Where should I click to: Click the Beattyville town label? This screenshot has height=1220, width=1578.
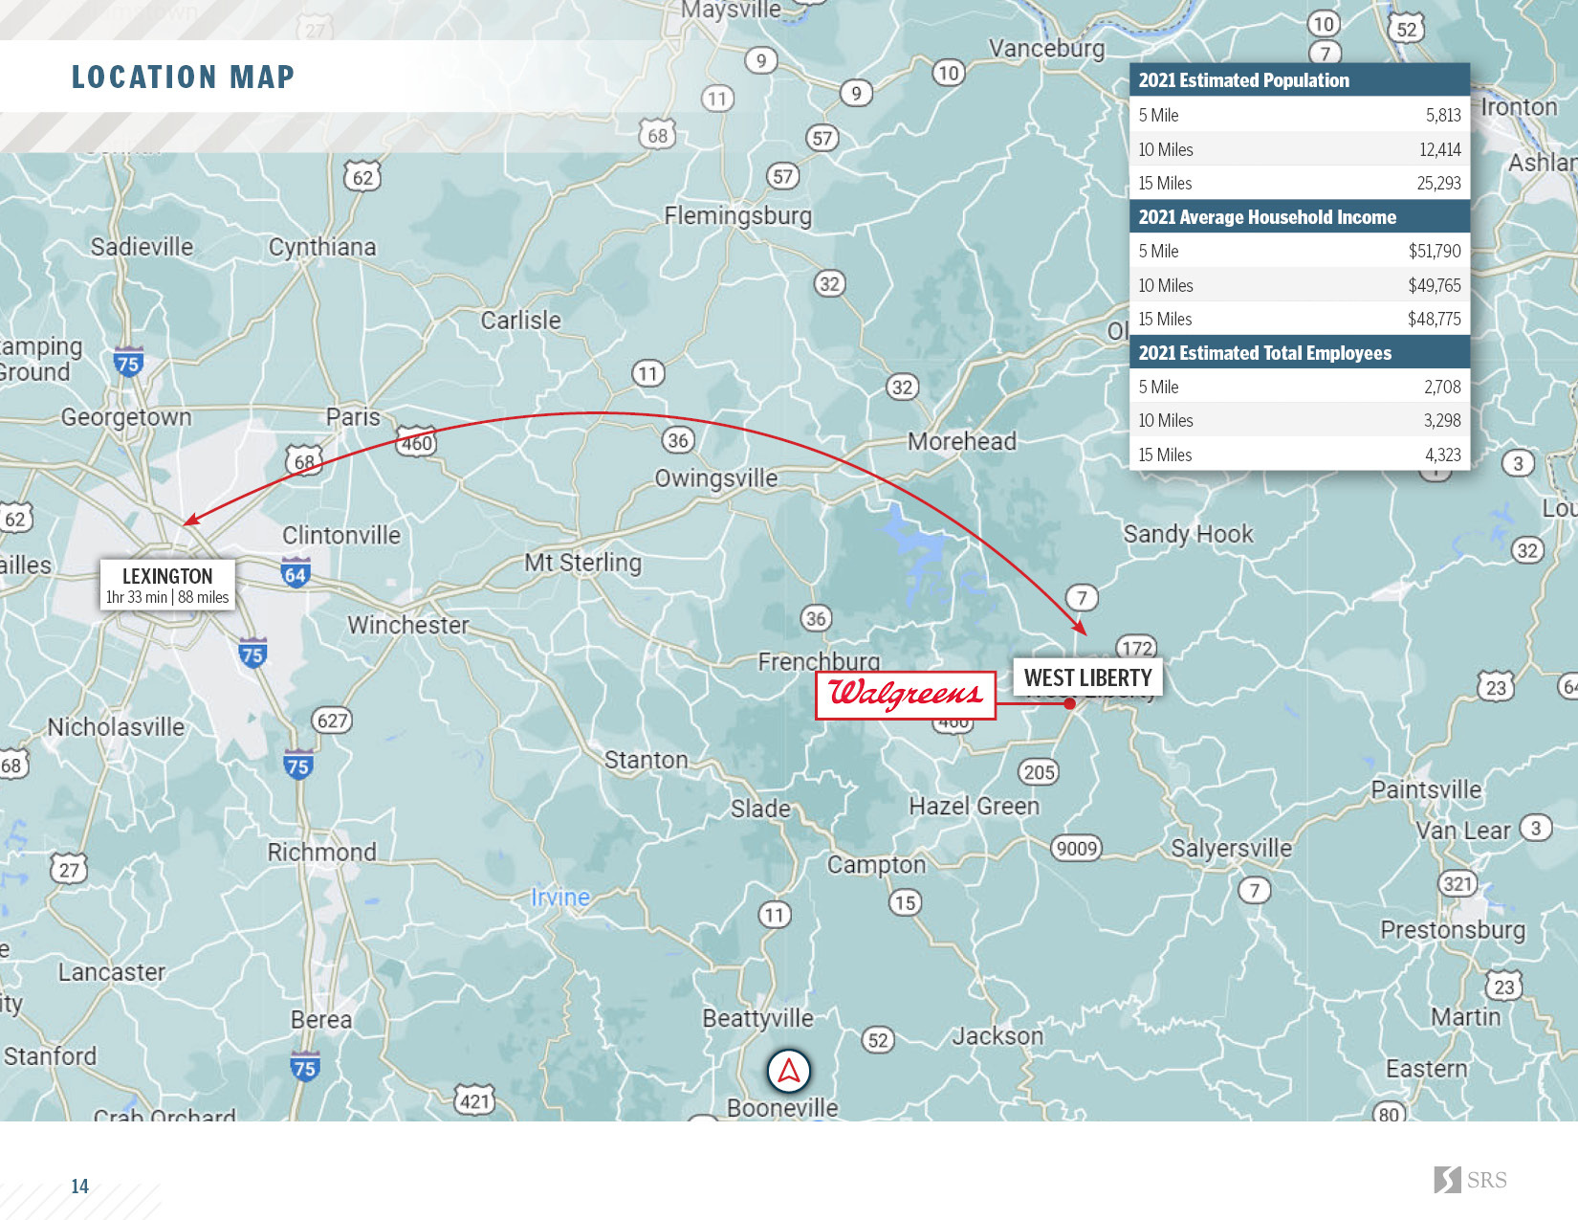click(x=757, y=1018)
